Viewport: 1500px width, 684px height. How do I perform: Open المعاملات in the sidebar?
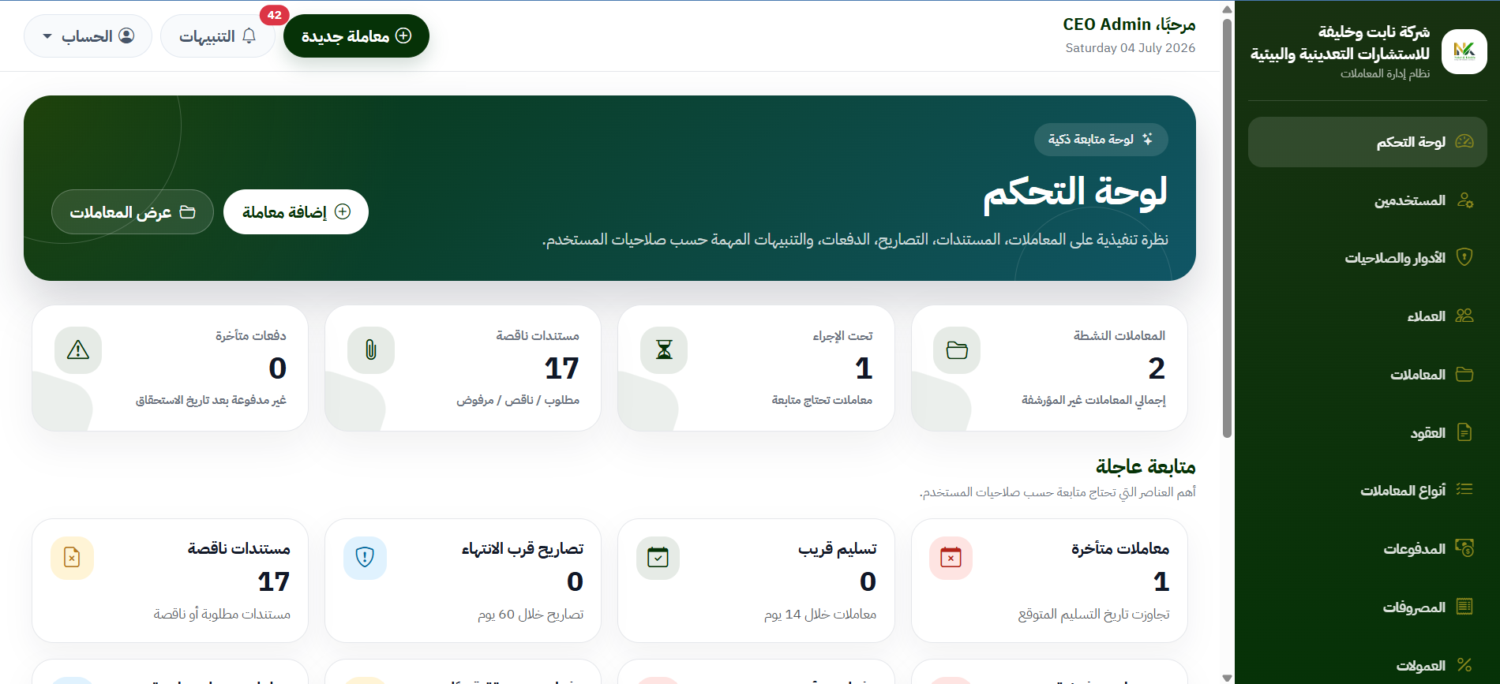(1367, 375)
